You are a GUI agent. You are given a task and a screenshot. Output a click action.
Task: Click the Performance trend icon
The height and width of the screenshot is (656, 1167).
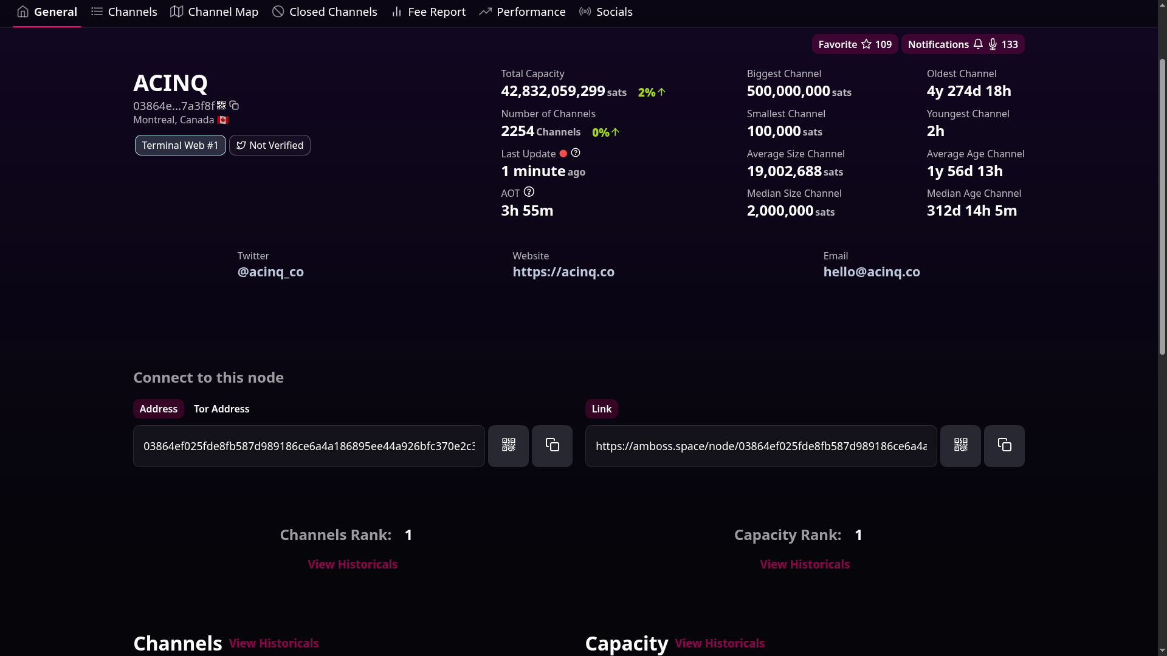pos(485,12)
